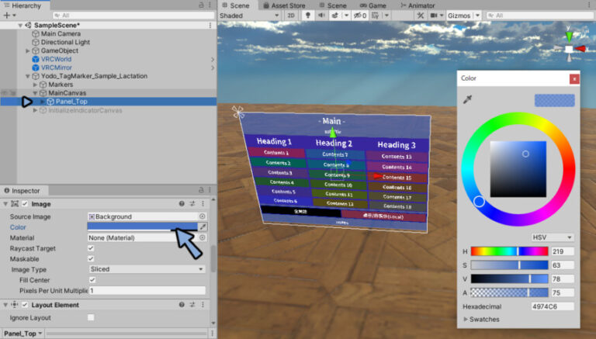Click the Image Color swatch field

click(x=143, y=227)
